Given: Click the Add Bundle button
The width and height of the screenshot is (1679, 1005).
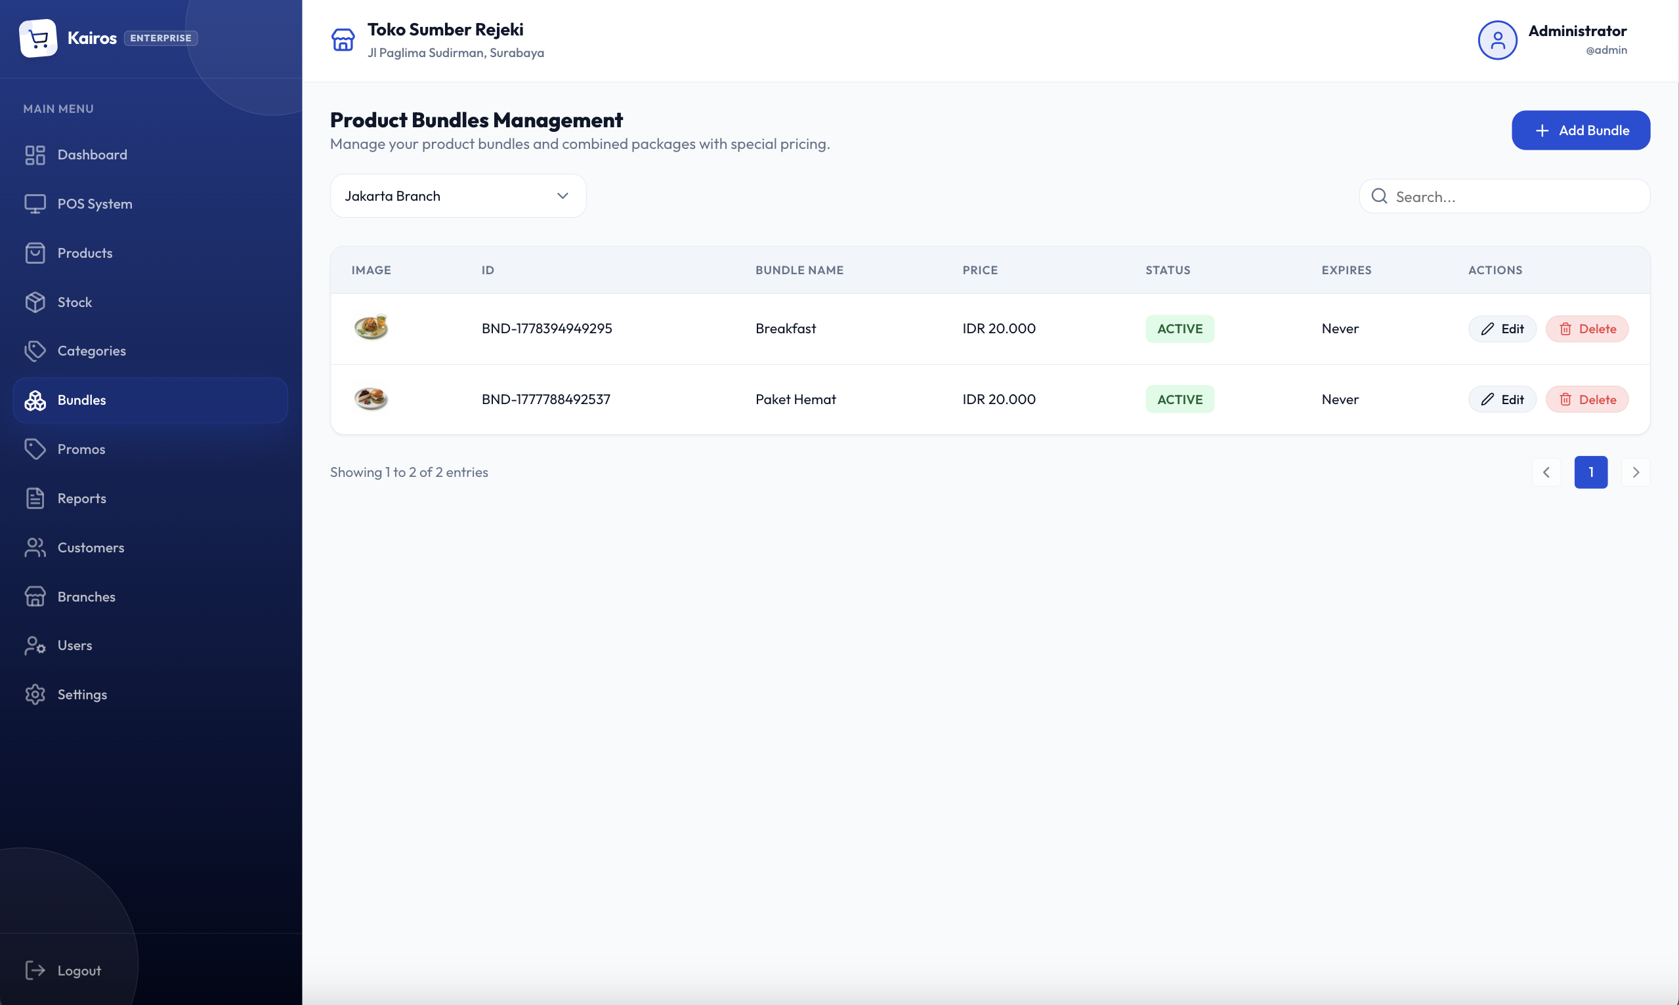Looking at the screenshot, I should click(1581, 131).
